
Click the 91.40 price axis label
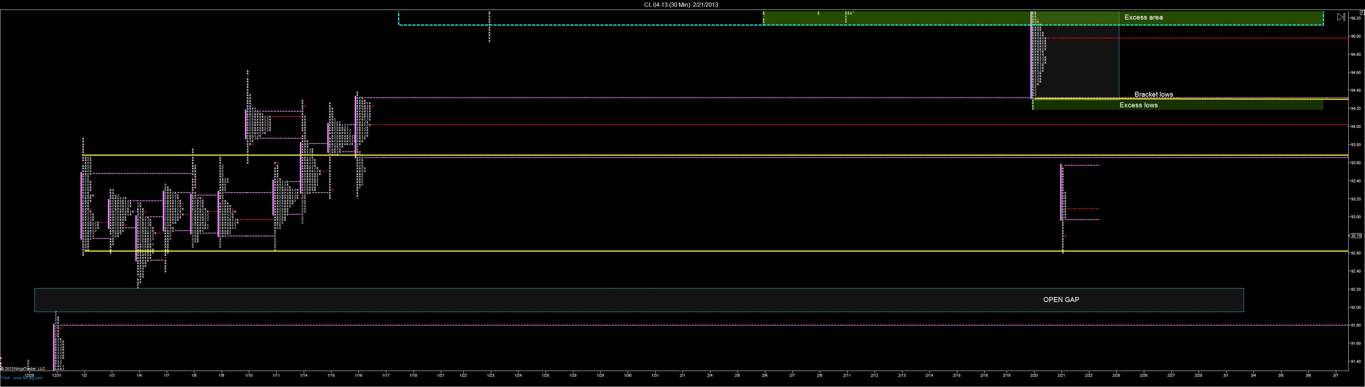(x=1355, y=362)
